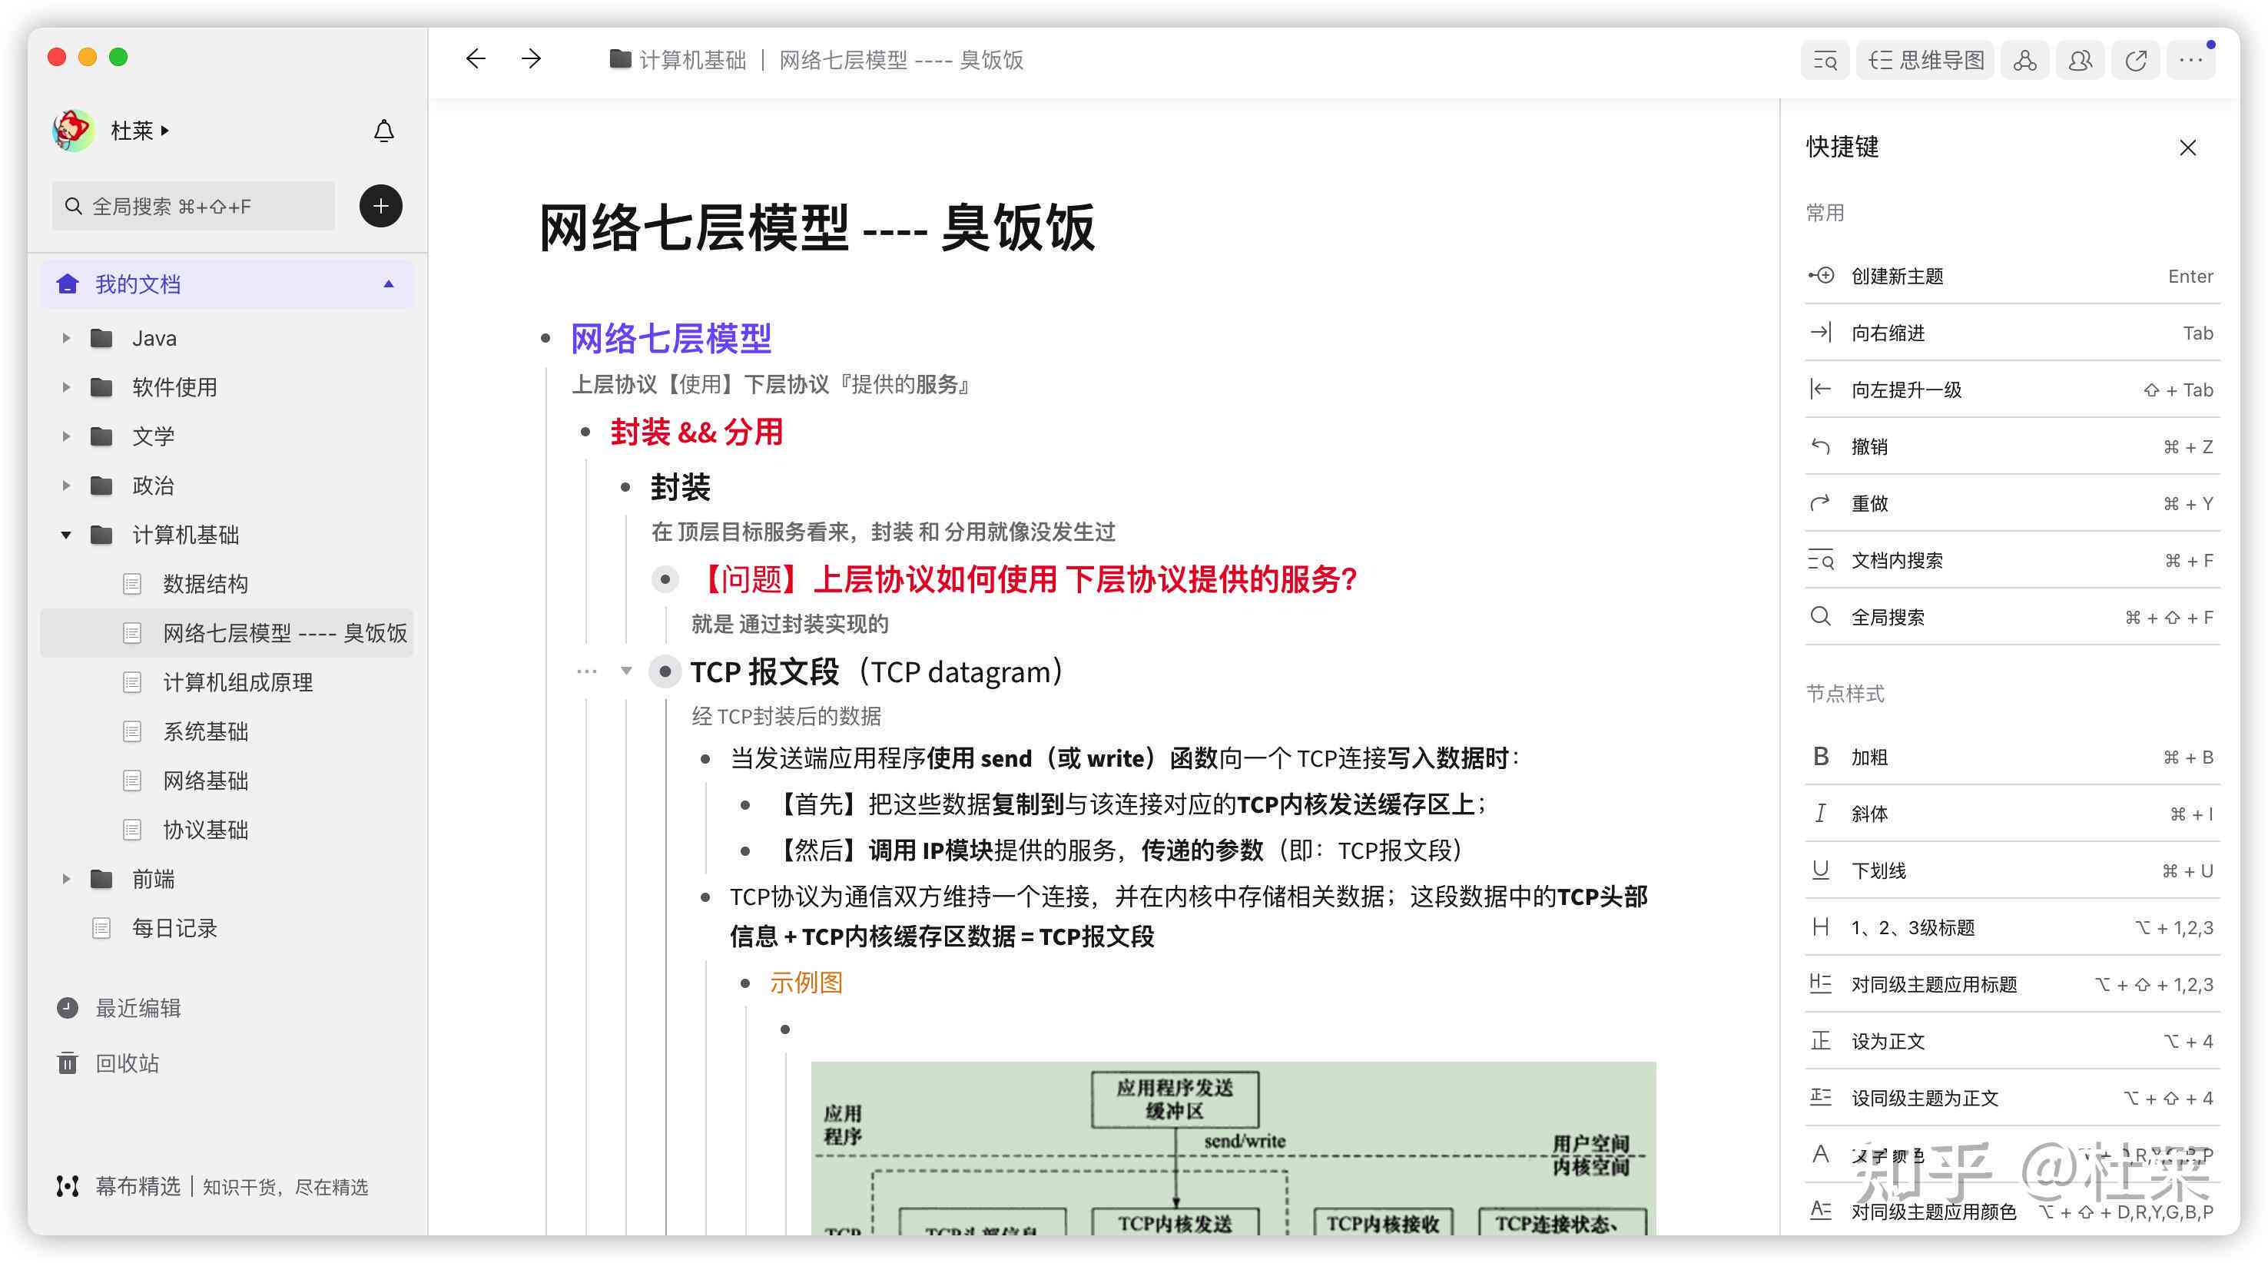Collapse the 我的文档 section
Viewport: 2268px width, 1263px height.
388,284
